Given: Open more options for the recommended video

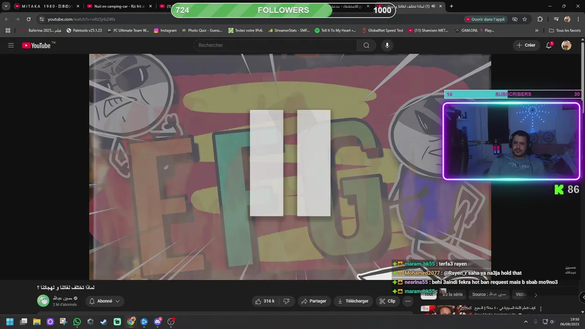Looking at the screenshot, I should [541, 309].
